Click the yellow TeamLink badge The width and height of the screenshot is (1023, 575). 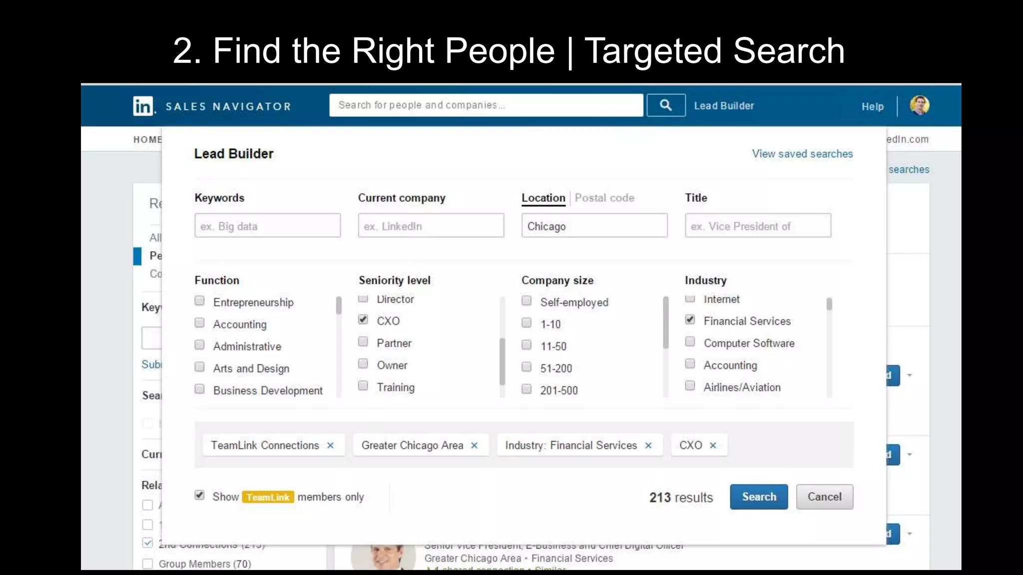[x=268, y=497]
